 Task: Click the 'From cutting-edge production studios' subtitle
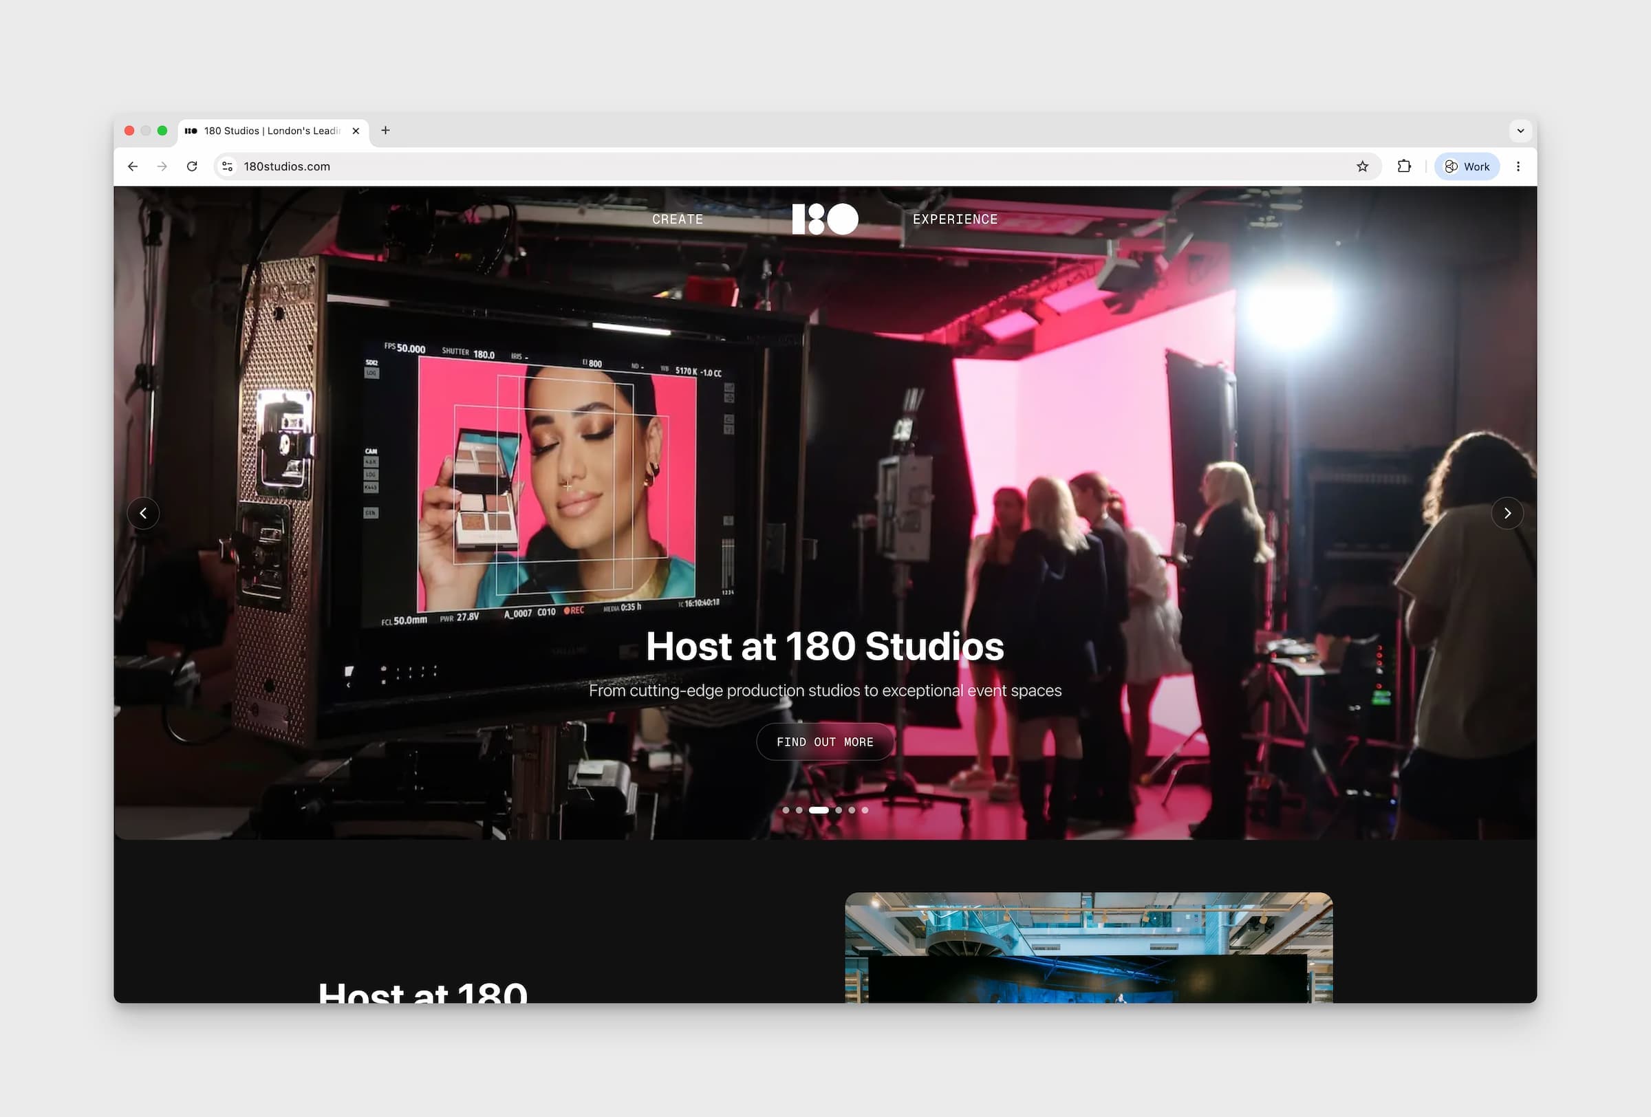[825, 691]
